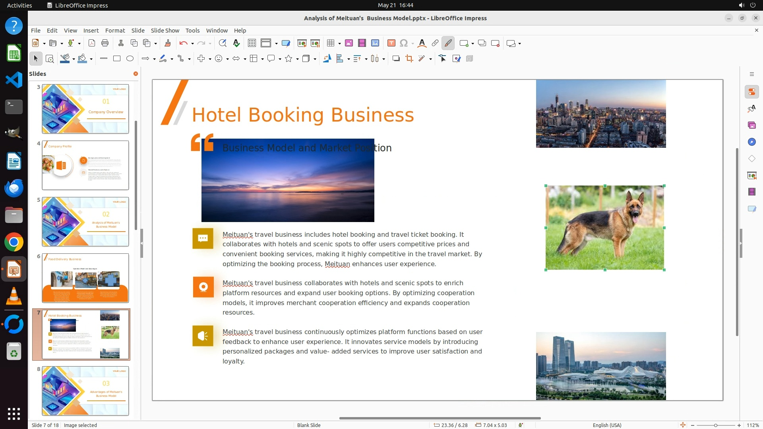
Task: Toggle Display Grid in toolbar
Action: pos(252,43)
